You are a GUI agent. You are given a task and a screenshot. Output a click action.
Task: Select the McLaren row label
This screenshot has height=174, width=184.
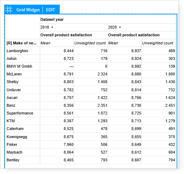click(14, 74)
